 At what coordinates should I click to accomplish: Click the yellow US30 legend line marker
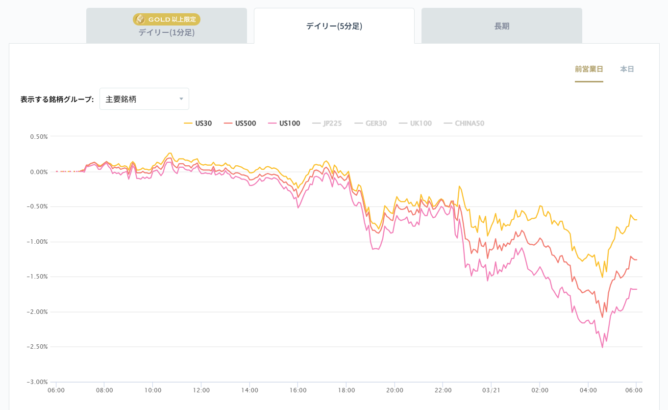coord(188,124)
